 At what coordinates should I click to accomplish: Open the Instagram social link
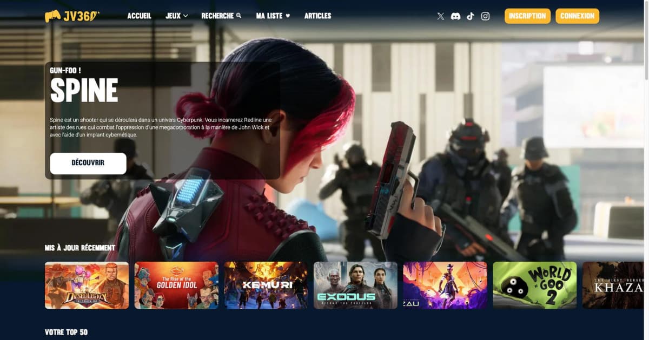tap(486, 16)
